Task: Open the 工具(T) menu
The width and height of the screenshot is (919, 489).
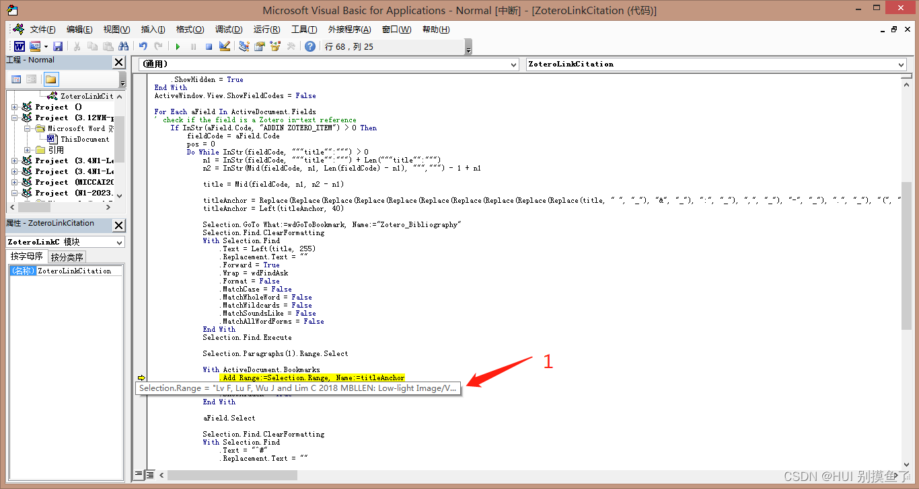Action: click(304, 30)
